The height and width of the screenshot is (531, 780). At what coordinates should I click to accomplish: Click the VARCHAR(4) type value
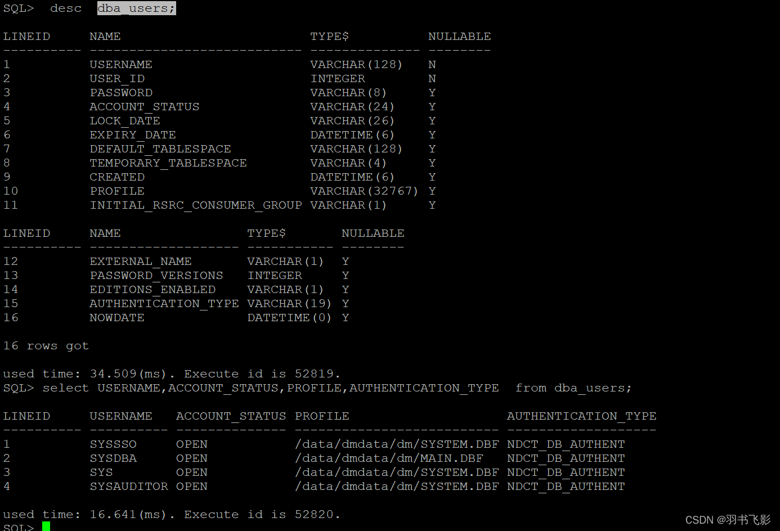[348, 163]
